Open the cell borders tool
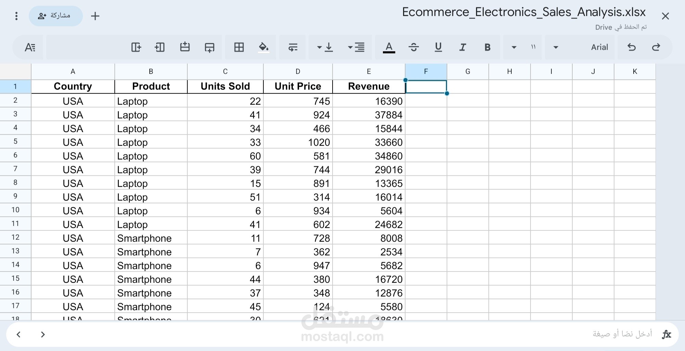The image size is (685, 351). pos(239,47)
